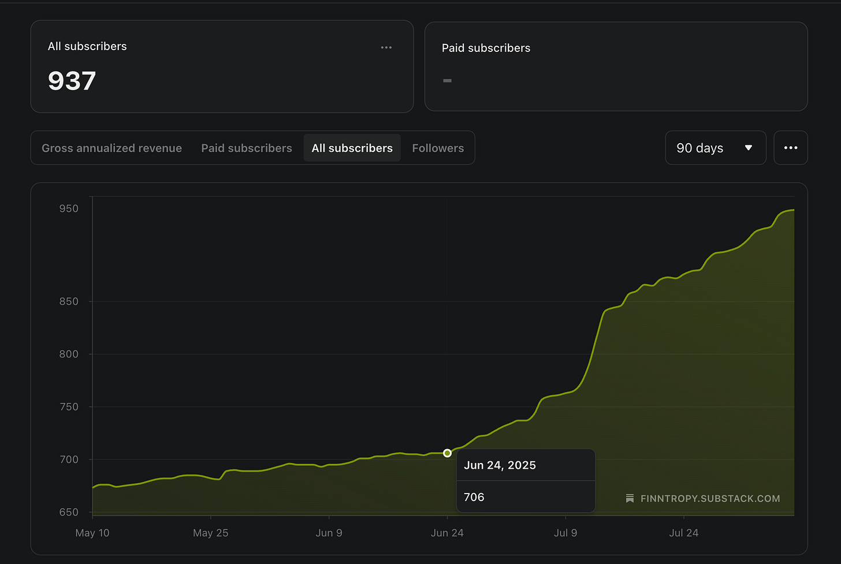Screen dimensions: 841x564
Task: Select the All subscribers chart tab
Action: click(x=352, y=148)
